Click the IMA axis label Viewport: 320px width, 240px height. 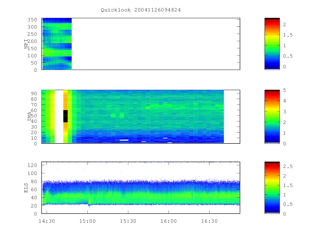click(30, 117)
